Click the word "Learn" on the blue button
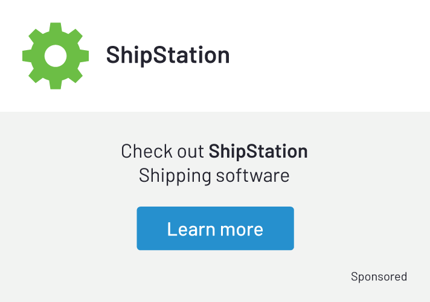 tap(190, 229)
